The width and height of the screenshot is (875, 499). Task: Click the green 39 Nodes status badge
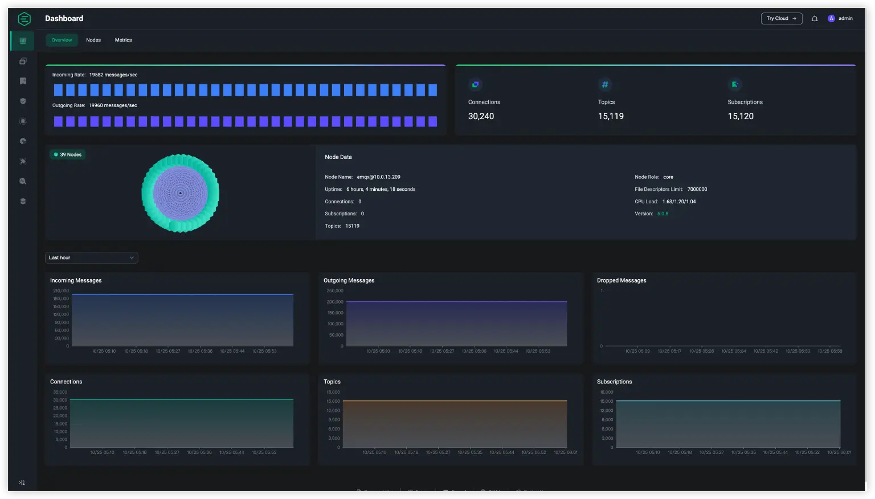(x=68, y=154)
